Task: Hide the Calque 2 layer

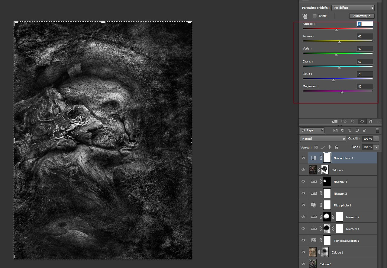Action: pos(303,170)
